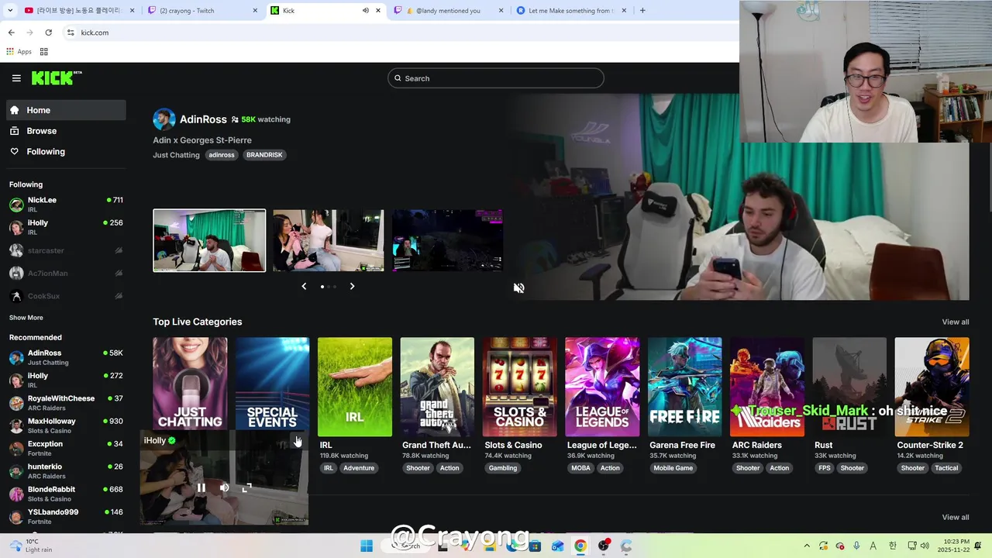Viewport: 992px width, 558px height.
Task: Open Google Chrome from the taskbar
Action: tap(580, 546)
